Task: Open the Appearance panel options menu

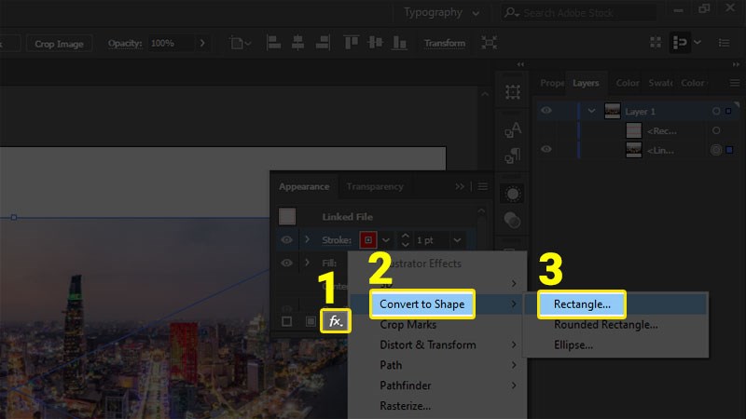Action: pos(483,186)
